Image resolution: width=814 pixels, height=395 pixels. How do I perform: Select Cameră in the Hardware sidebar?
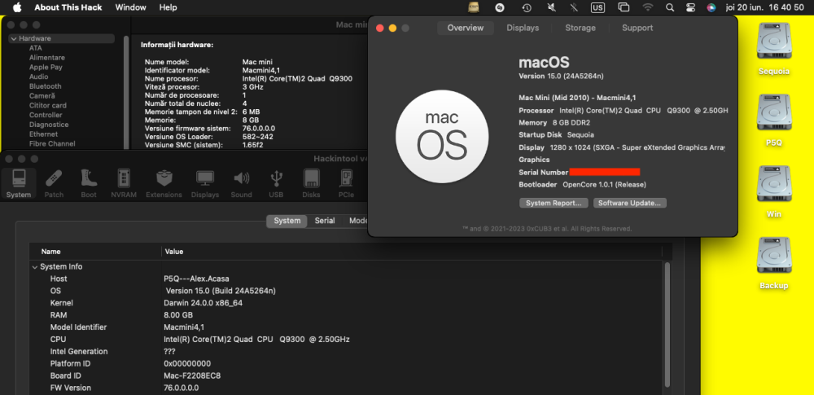click(42, 95)
